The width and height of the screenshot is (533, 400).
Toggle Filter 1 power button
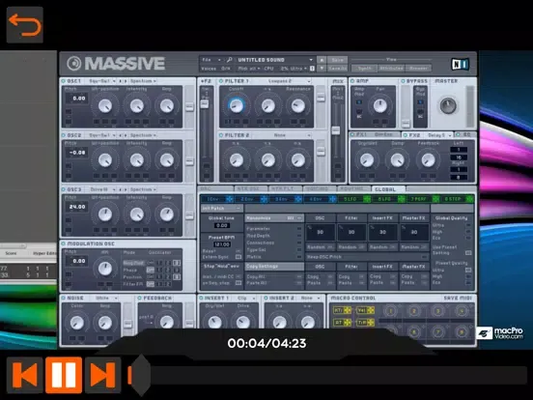(x=221, y=81)
